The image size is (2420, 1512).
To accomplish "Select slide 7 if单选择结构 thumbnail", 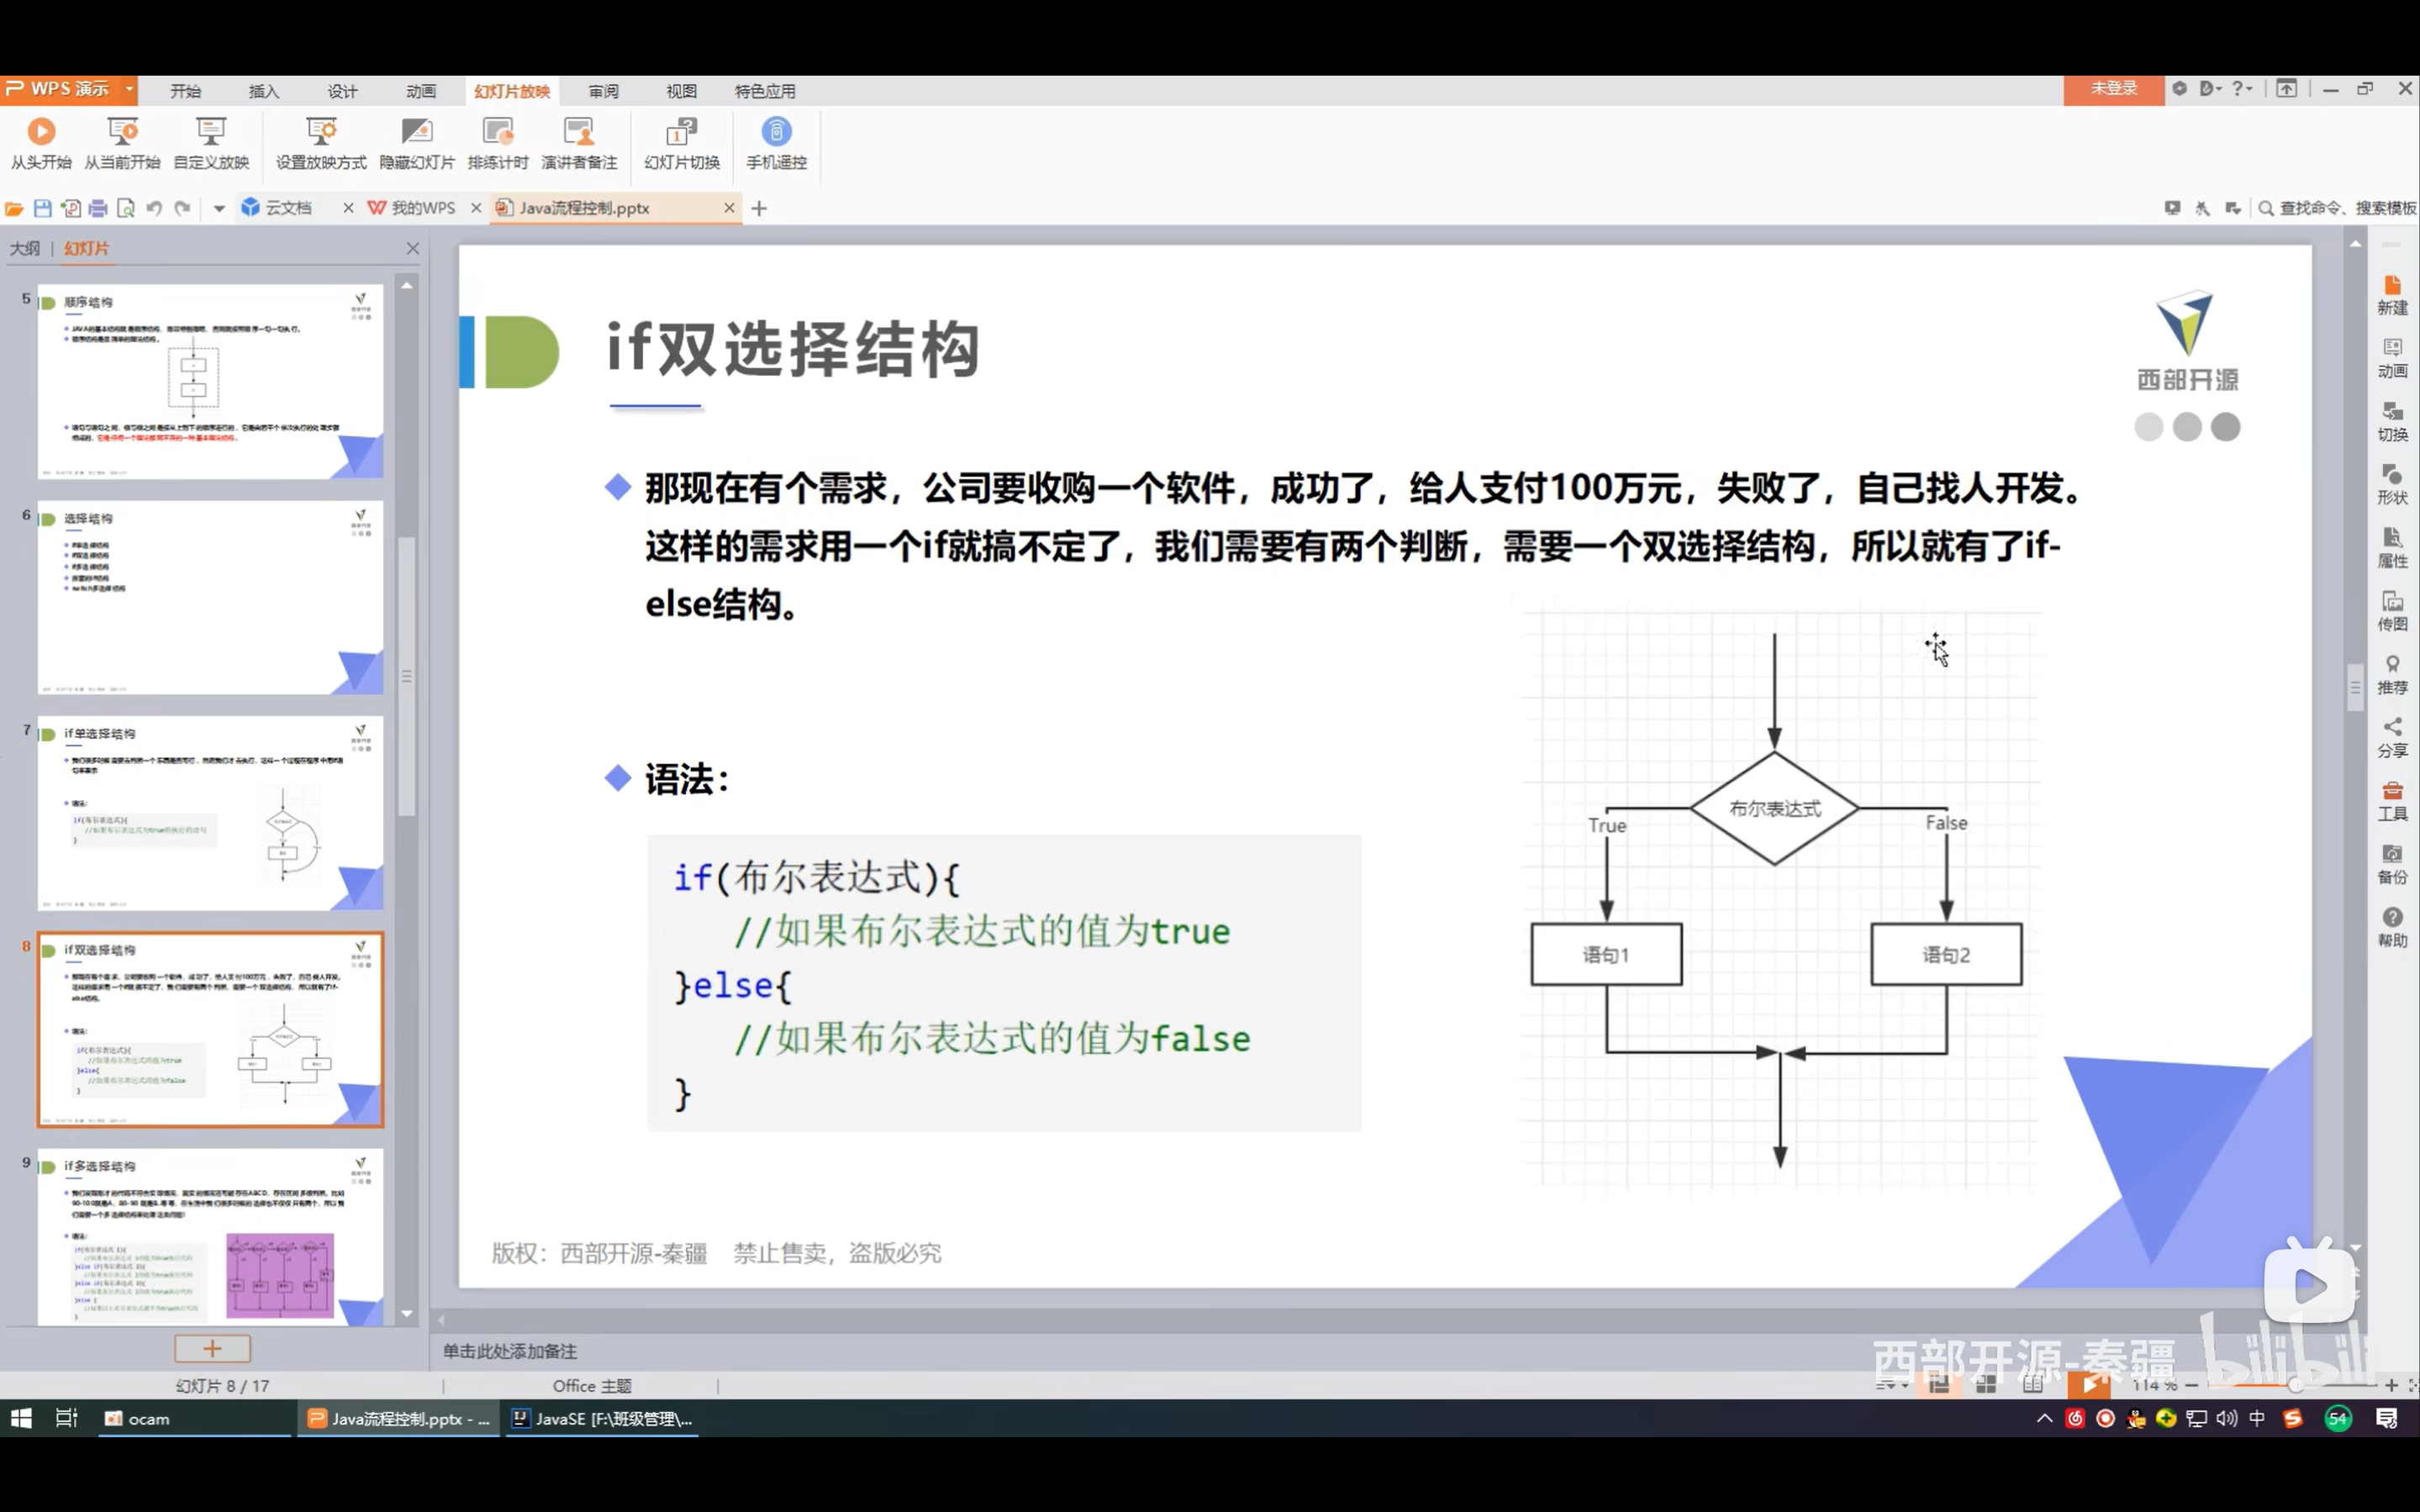I will [x=210, y=812].
